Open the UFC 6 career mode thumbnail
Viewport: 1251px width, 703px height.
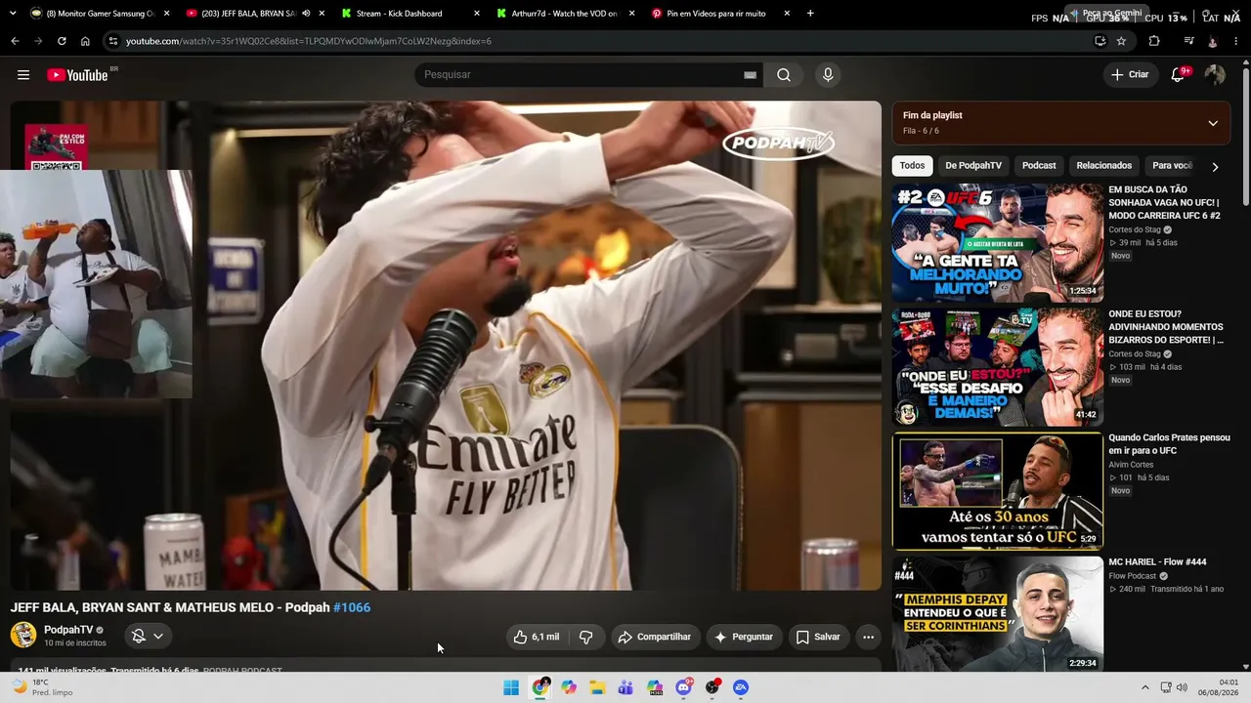[998, 243]
